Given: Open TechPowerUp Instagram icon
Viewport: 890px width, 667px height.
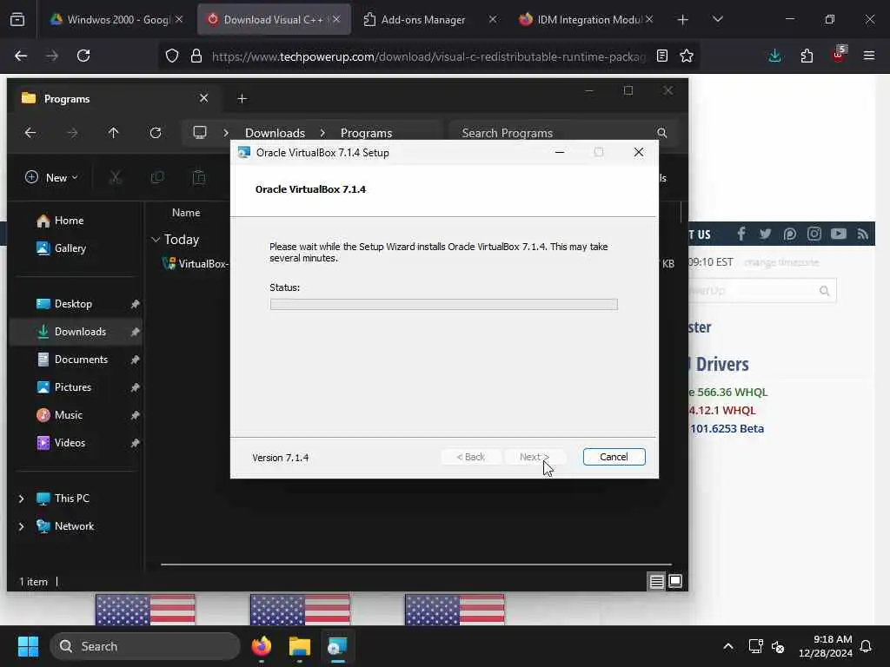Looking at the screenshot, I should (814, 234).
